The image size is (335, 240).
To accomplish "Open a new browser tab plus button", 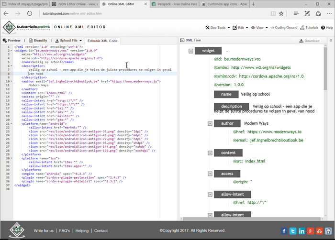I will pyautogui.click(x=253, y=4).
